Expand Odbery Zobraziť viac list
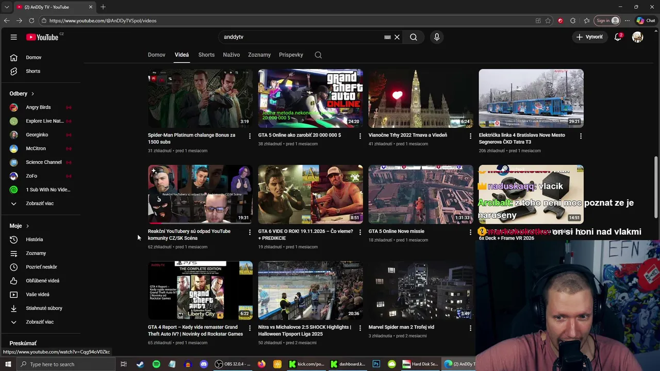This screenshot has width=660, height=371. click(40, 204)
